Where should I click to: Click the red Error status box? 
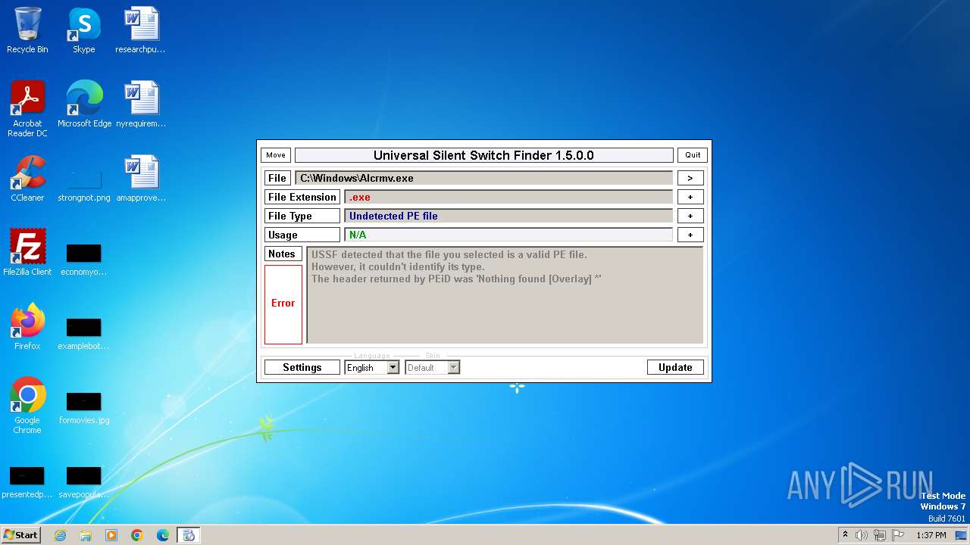click(x=283, y=304)
